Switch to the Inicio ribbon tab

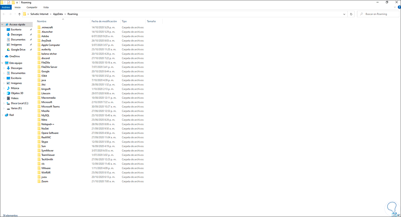pyautogui.click(x=18, y=7)
